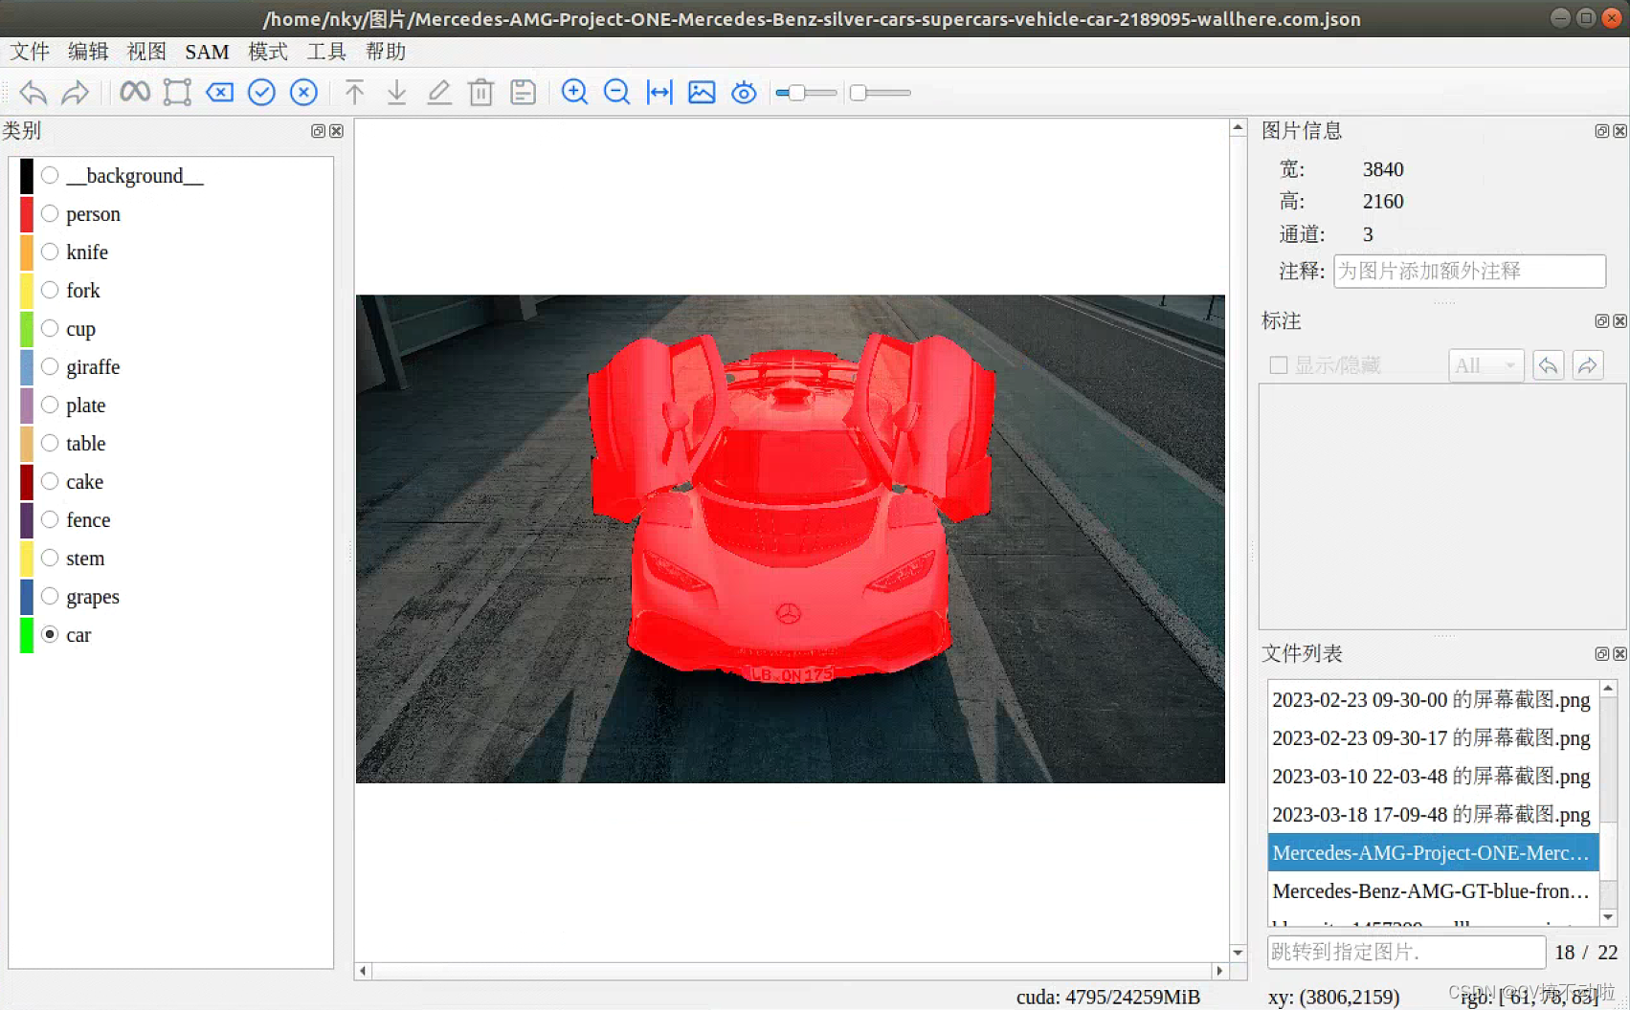Select the grapes category label
1630x1010 pixels.
93,597
